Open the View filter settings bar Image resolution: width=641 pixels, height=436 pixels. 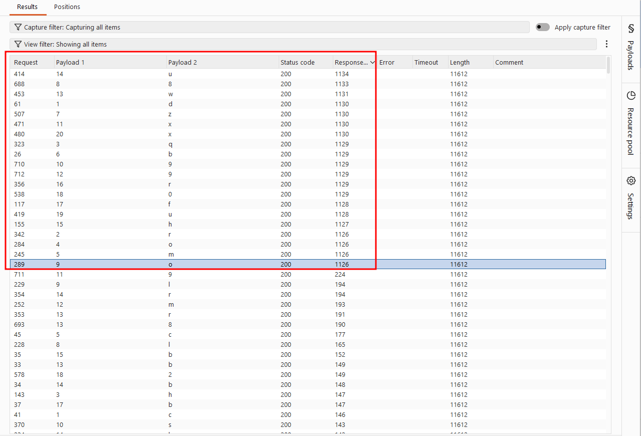point(303,44)
